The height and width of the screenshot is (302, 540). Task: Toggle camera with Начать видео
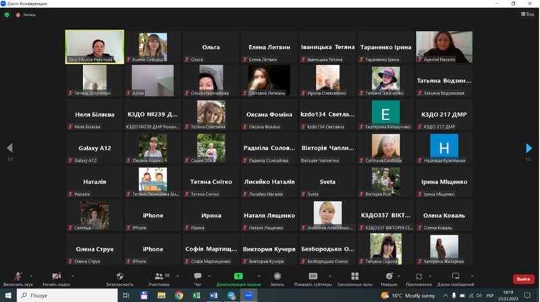tap(57, 276)
